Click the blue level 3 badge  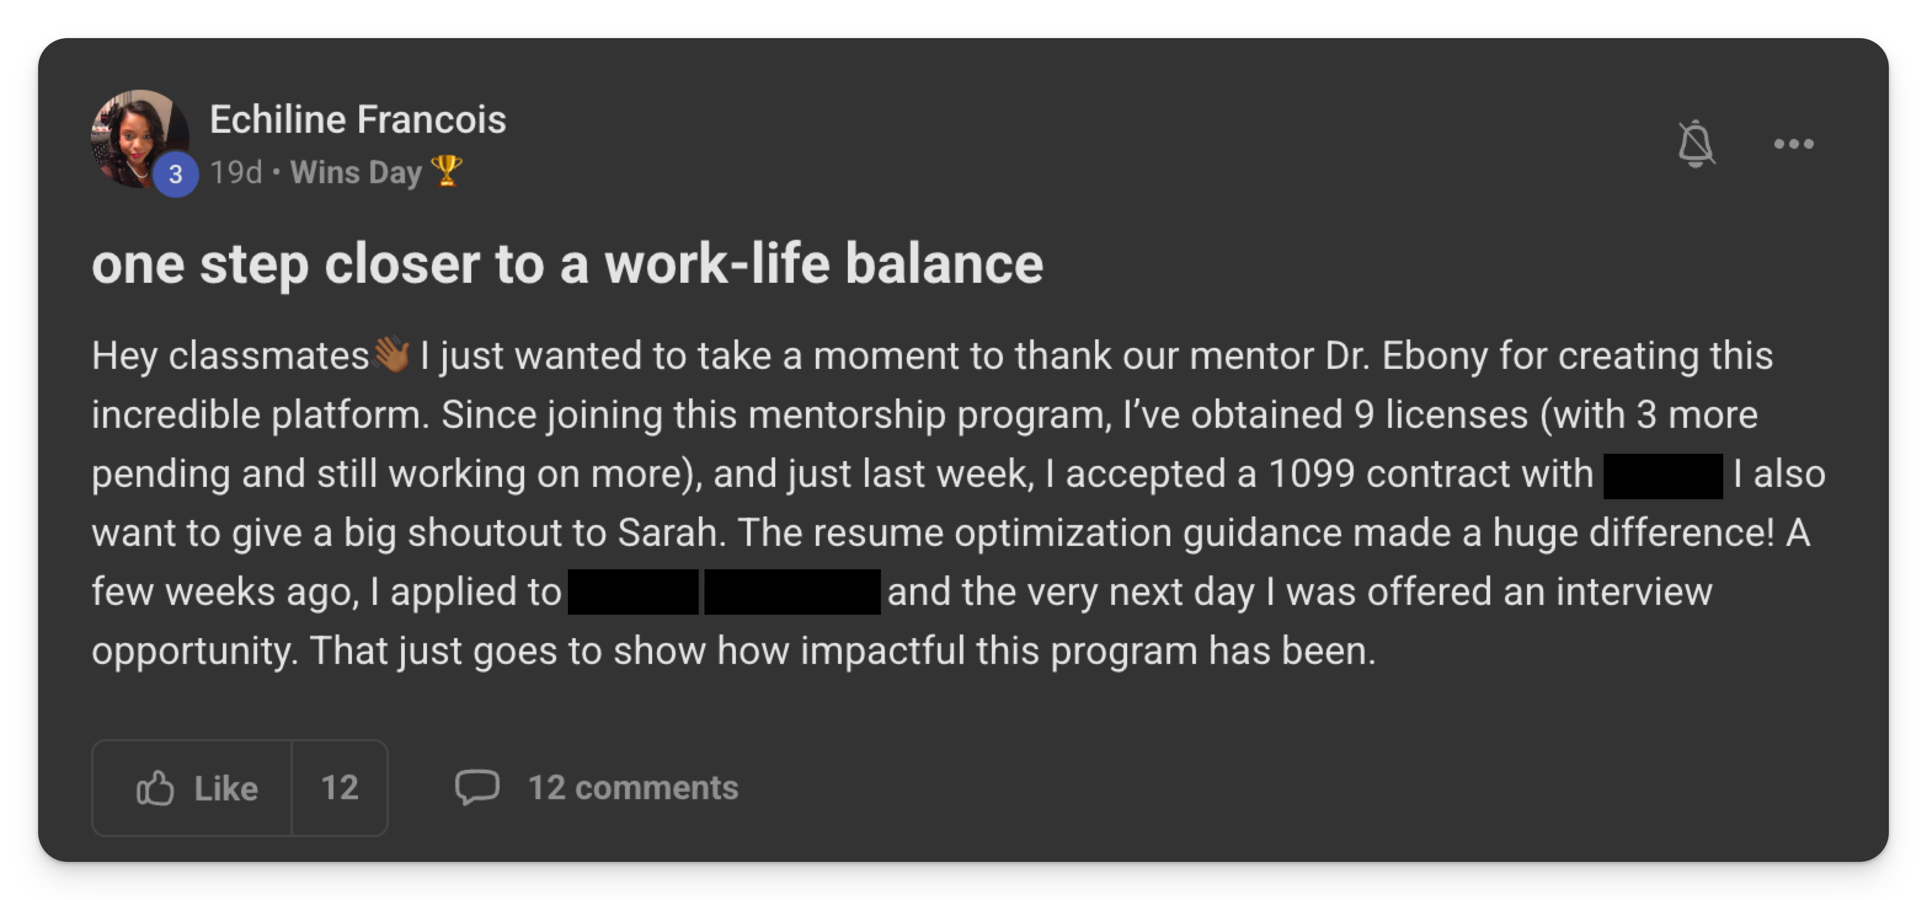pos(176,174)
